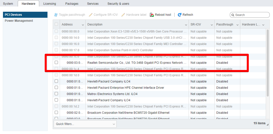Select PCI Devices in sidebar
Image resolution: width=273 pixels, height=134 pixels.
click(x=13, y=15)
